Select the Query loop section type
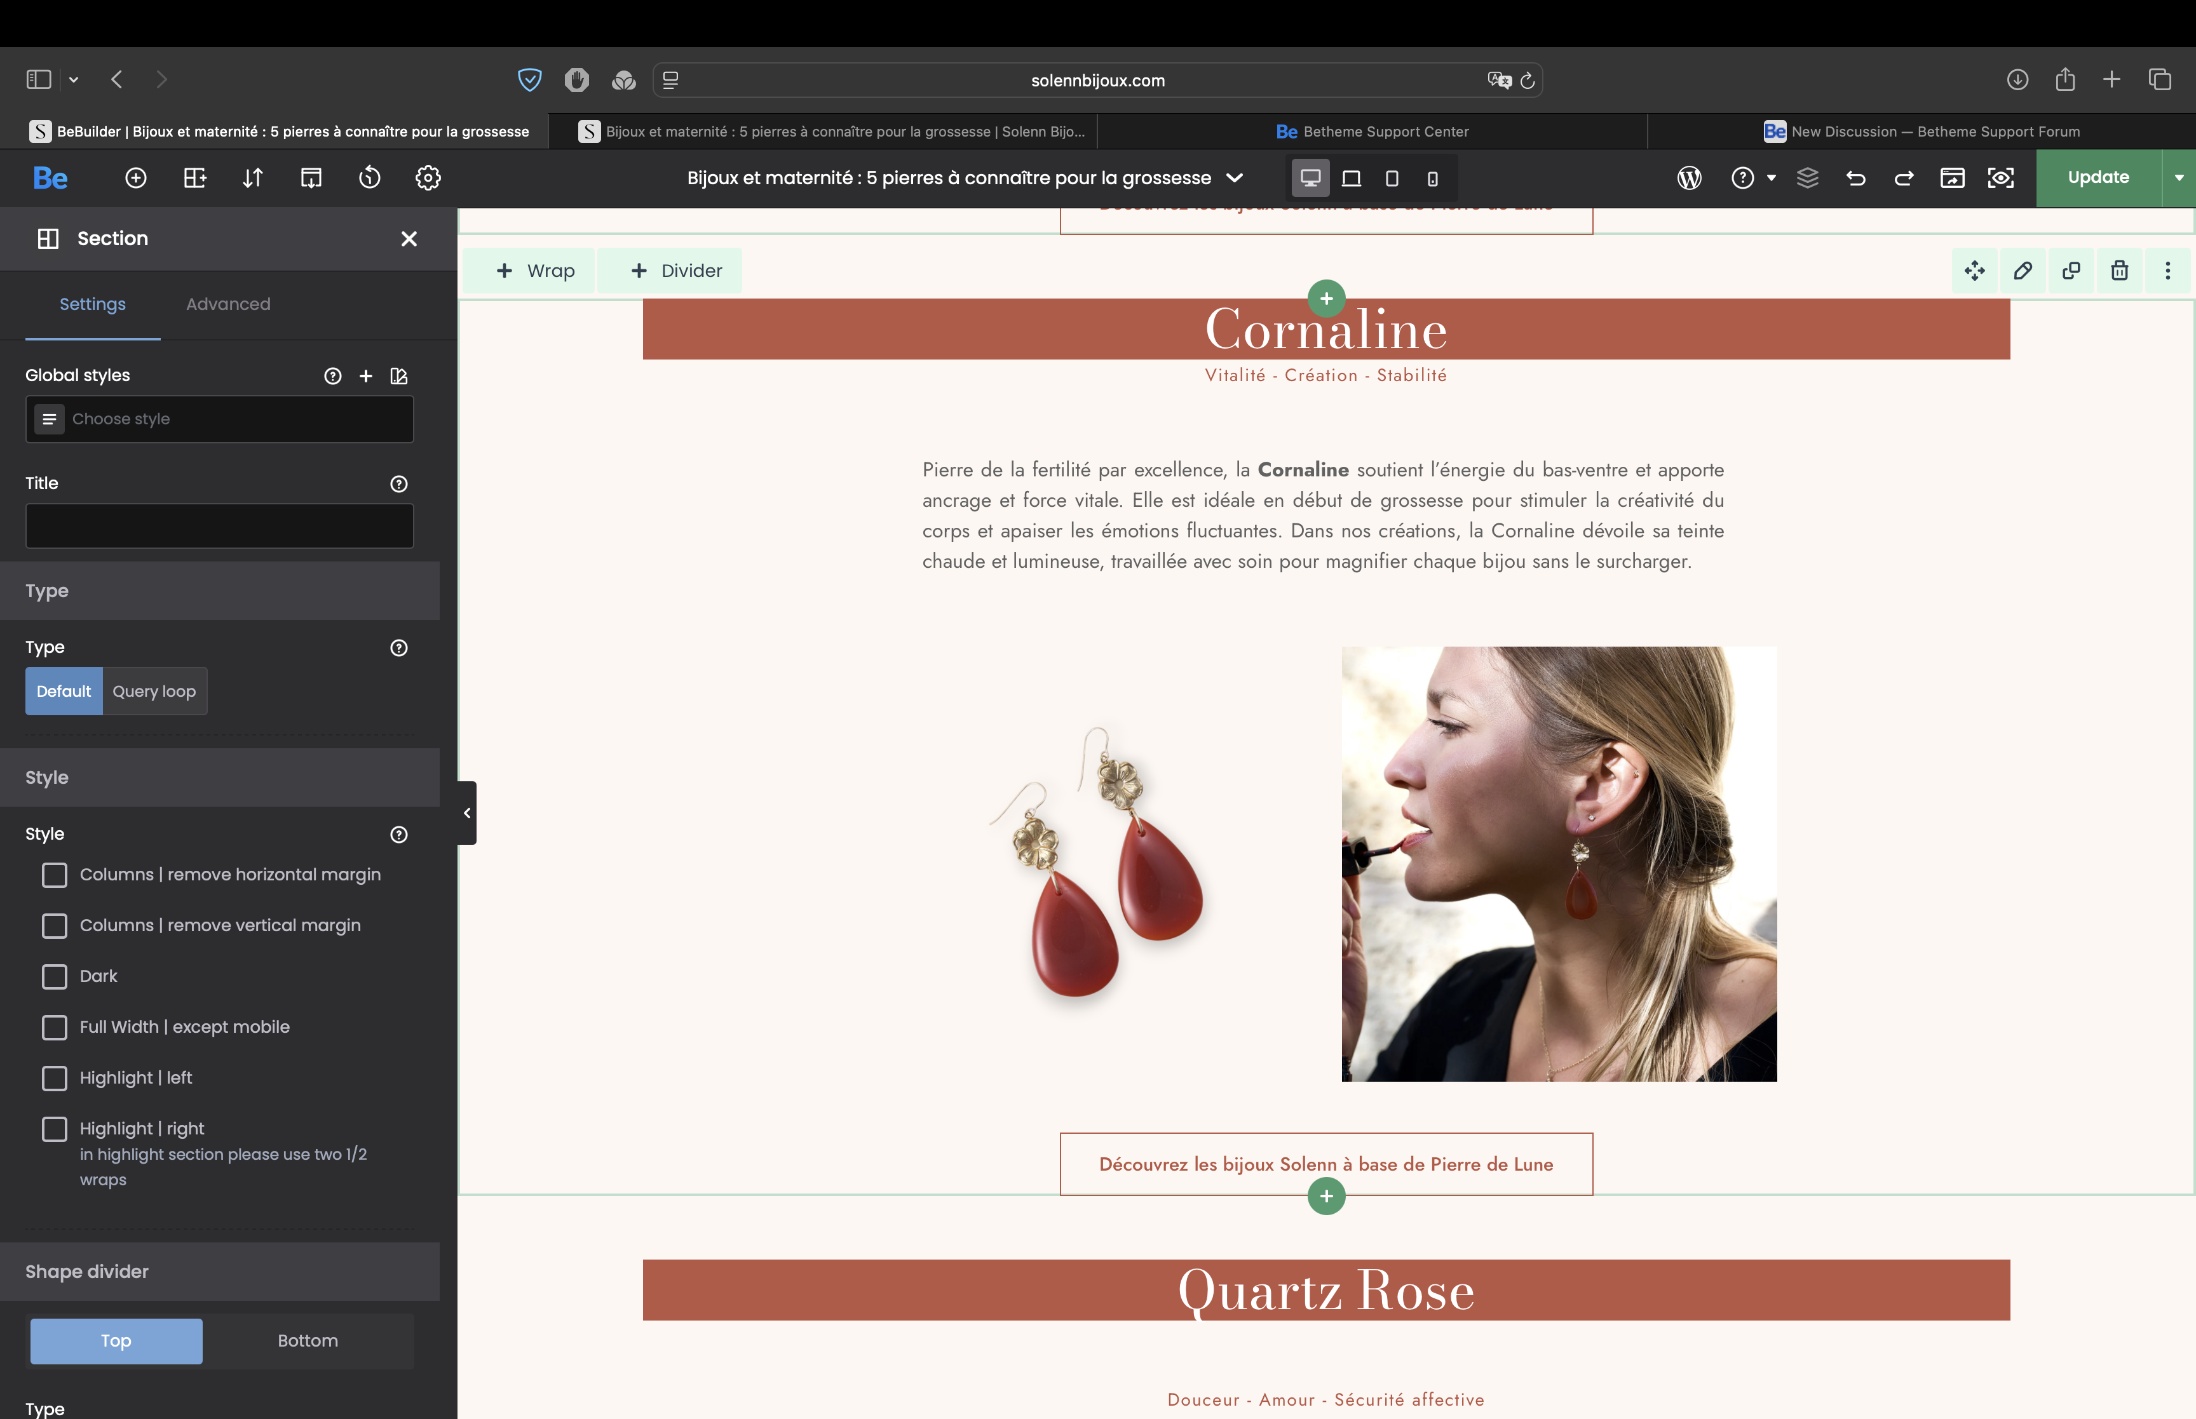Viewport: 2196px width, 1419px height. click(x=154, y=691)
